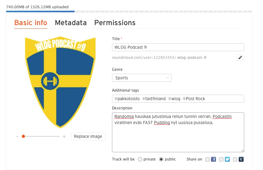Open the Permissions tab

point(115,23)
